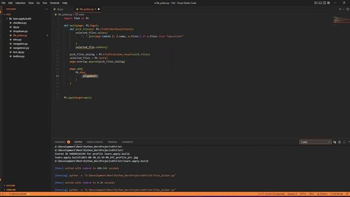Click Ln 17 cursor position status item

point(271,194)
